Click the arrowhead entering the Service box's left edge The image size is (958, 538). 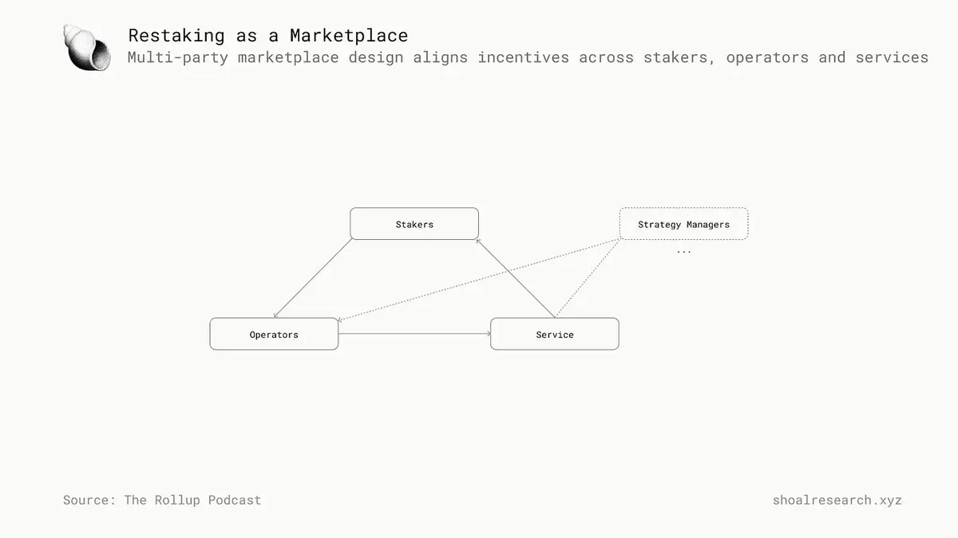point(488,334)
